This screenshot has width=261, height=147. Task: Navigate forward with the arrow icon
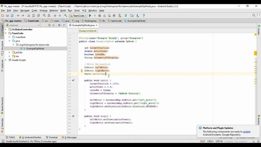pos(60,16)
